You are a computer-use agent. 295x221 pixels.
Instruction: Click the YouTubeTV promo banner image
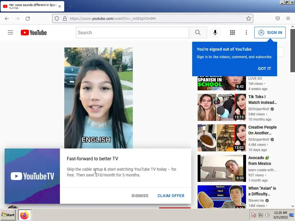coord(32,176)
